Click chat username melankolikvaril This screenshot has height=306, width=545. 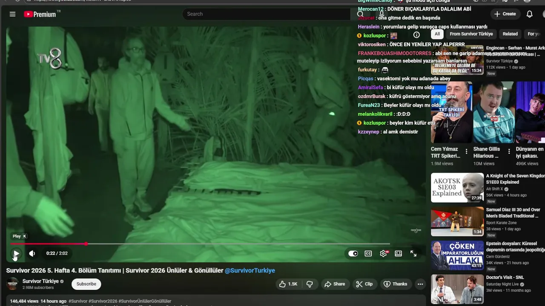[x=375, y=114]
